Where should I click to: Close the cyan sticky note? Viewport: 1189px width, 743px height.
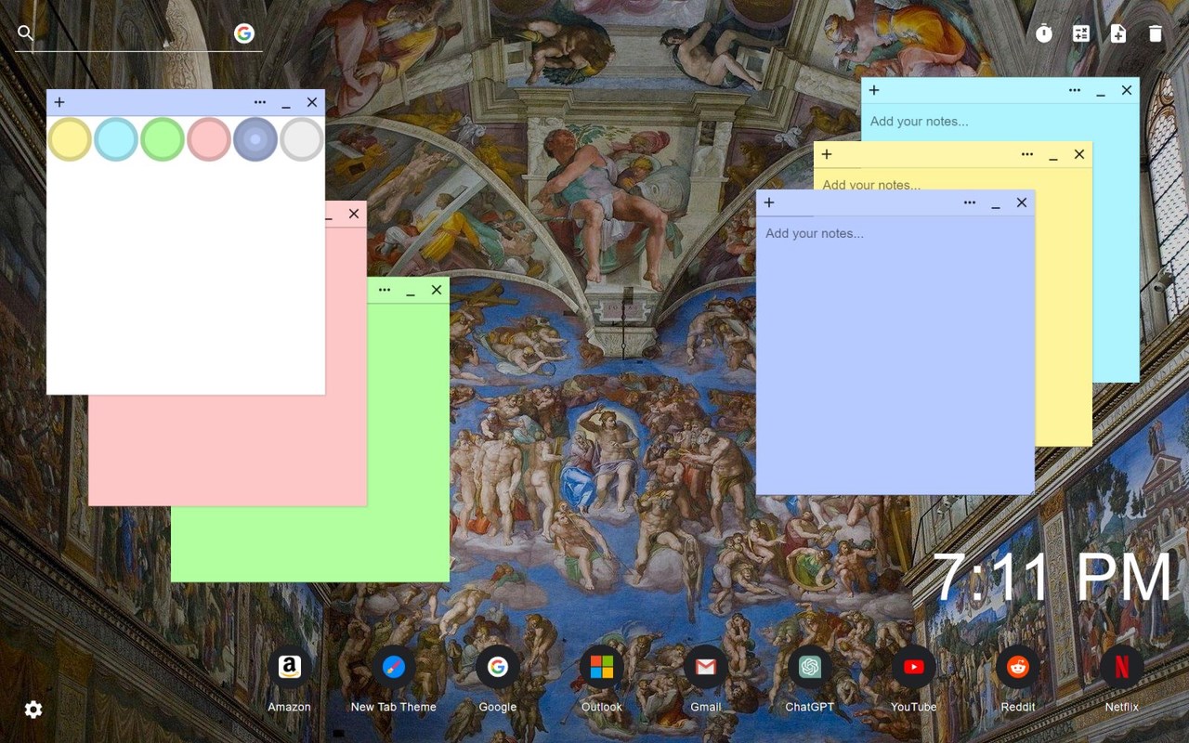pos(1127,90)
